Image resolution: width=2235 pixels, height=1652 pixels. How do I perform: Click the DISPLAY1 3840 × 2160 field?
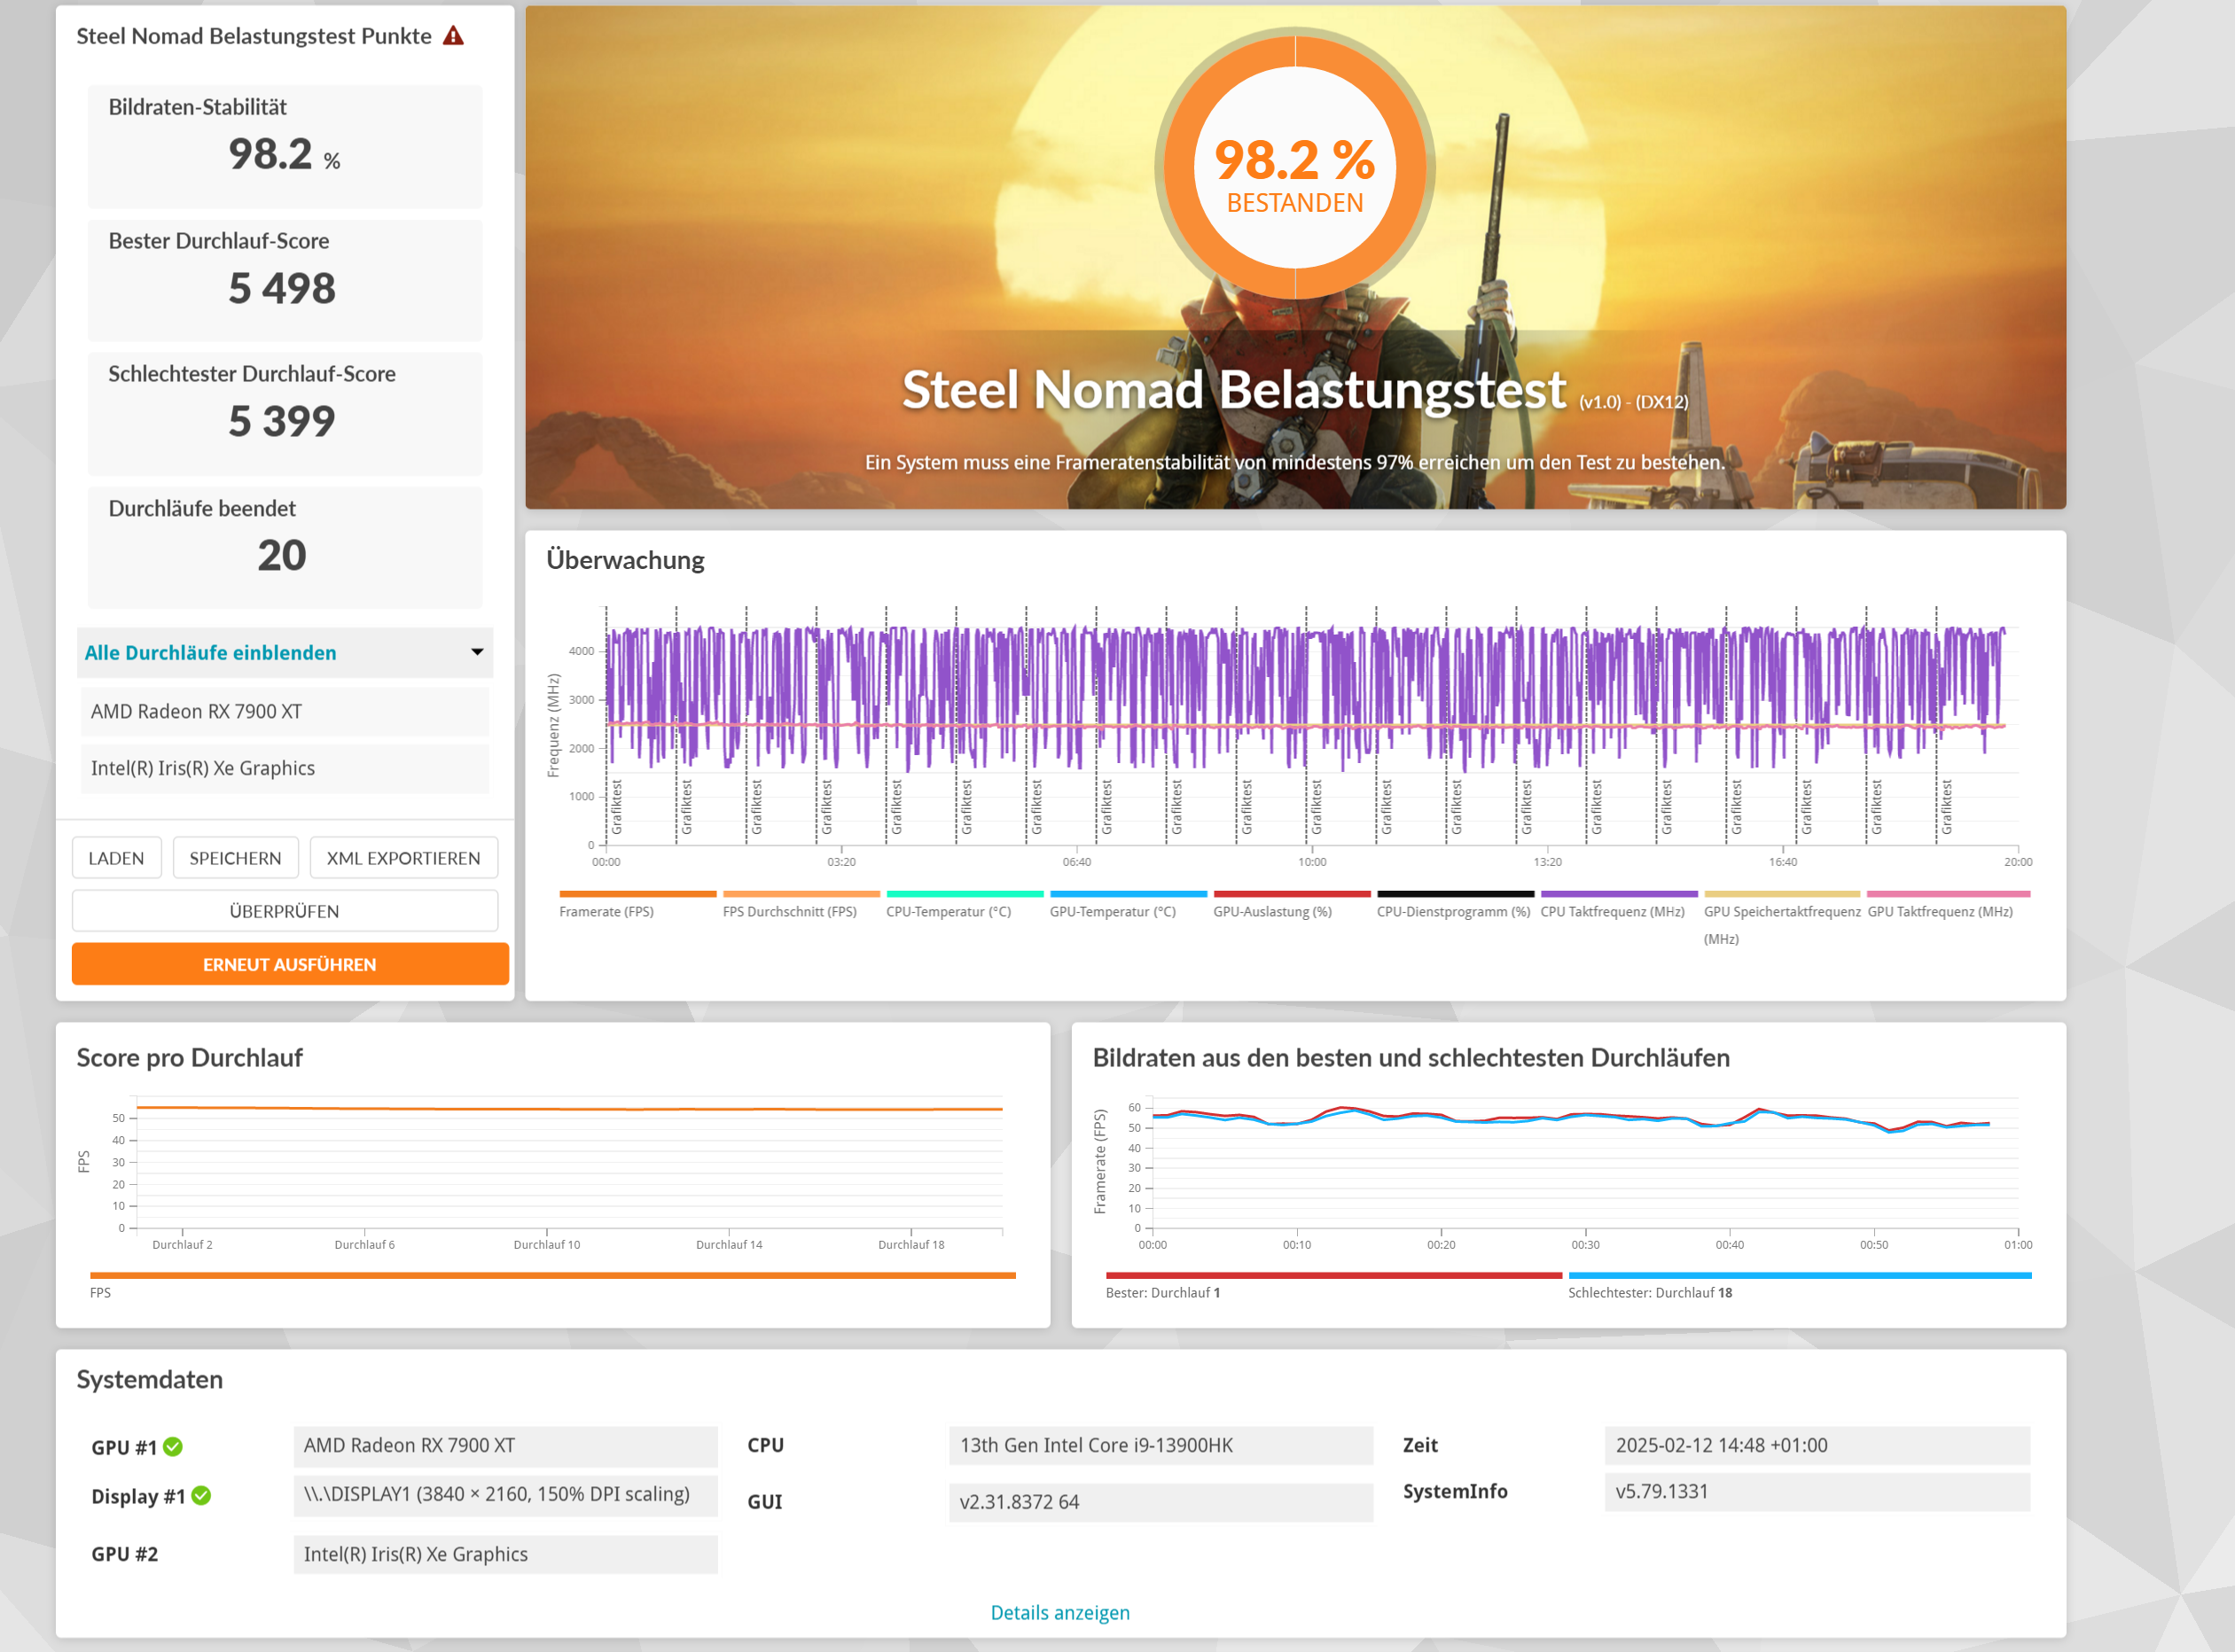[505, 1494]
